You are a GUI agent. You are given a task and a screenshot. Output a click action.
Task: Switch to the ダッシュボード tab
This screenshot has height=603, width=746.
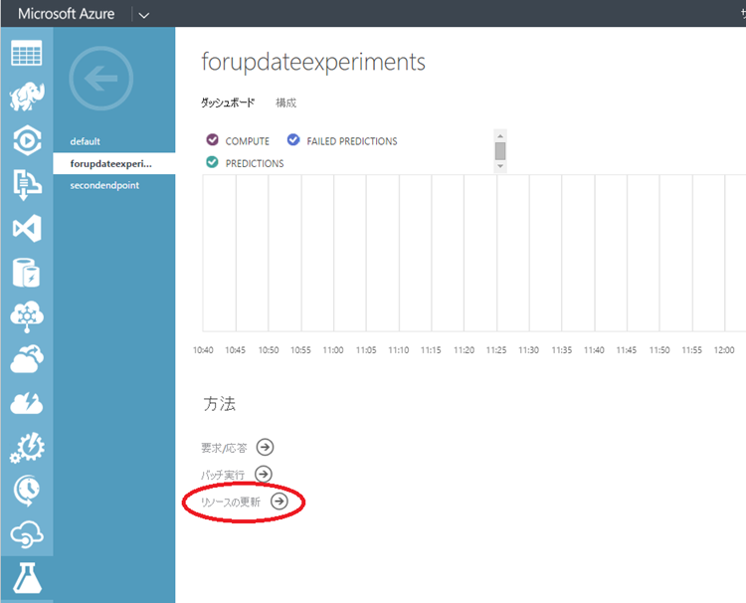pos(228,102)
